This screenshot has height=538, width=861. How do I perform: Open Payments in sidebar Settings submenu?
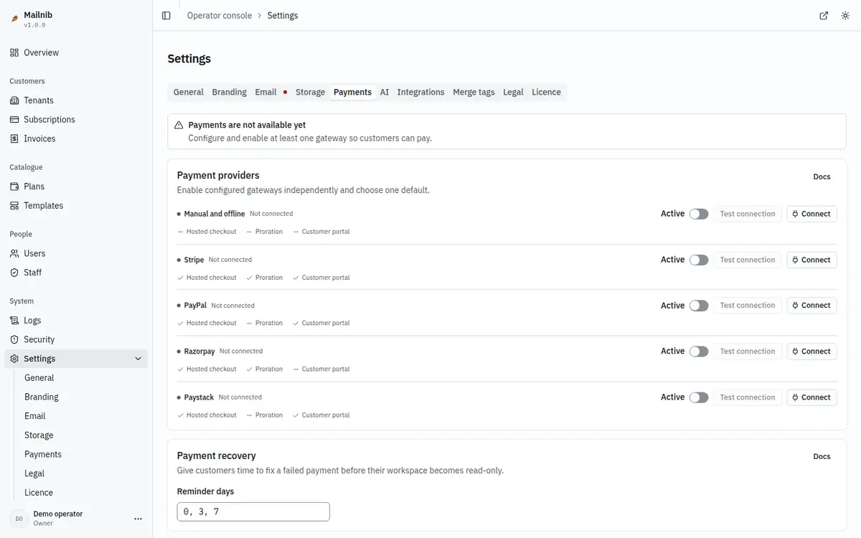pos(43,454)
